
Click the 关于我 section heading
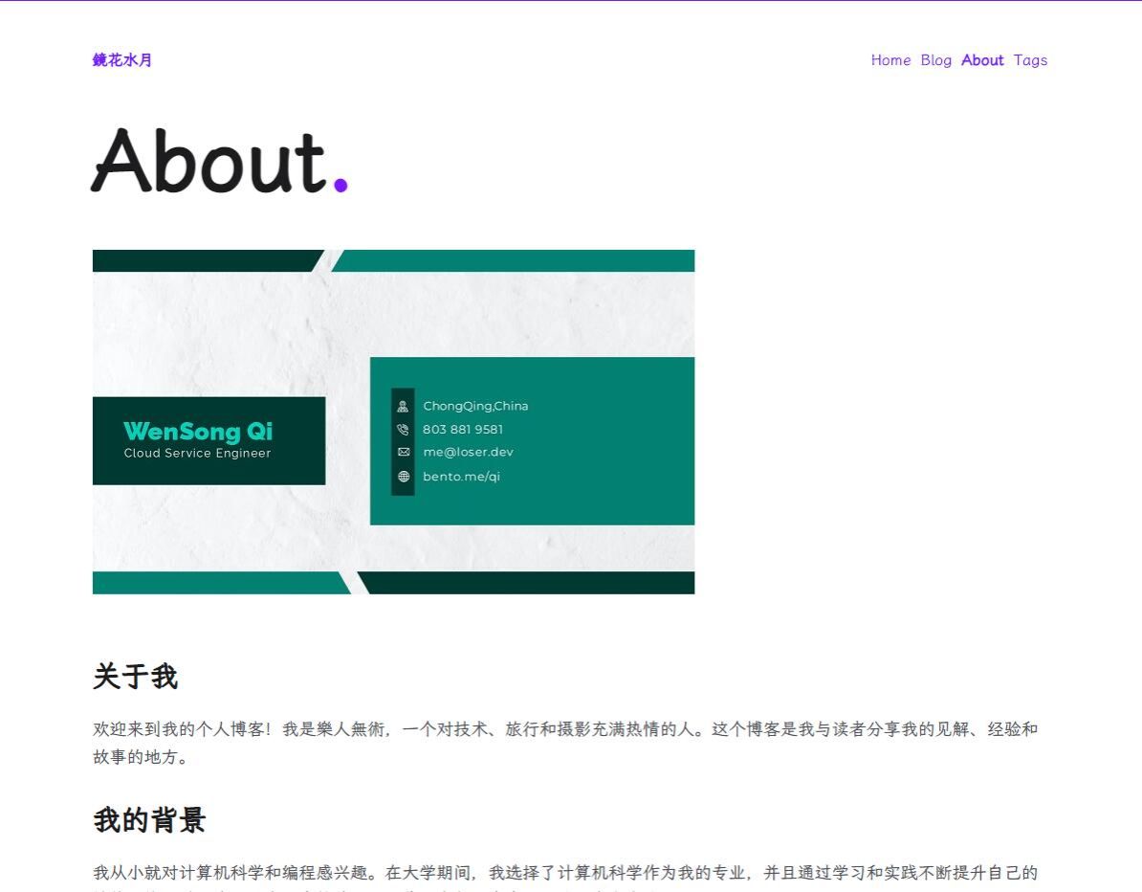[x=135, y=677]
